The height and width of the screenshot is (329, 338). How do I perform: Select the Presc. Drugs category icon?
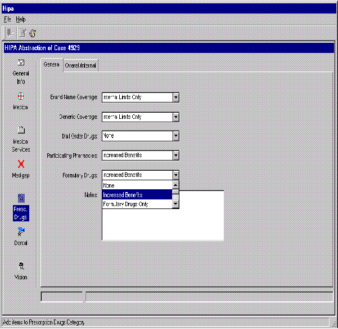(21, 198)
